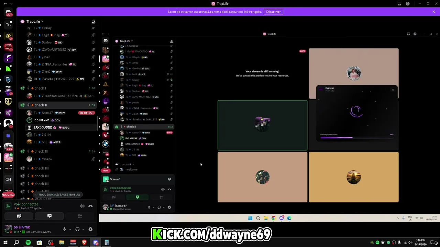Open the inbox icon in Discord title bar

(x=399, y=4)
